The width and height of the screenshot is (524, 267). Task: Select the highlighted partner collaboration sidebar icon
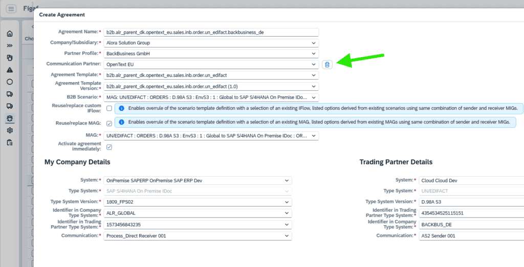click(10, 118)
